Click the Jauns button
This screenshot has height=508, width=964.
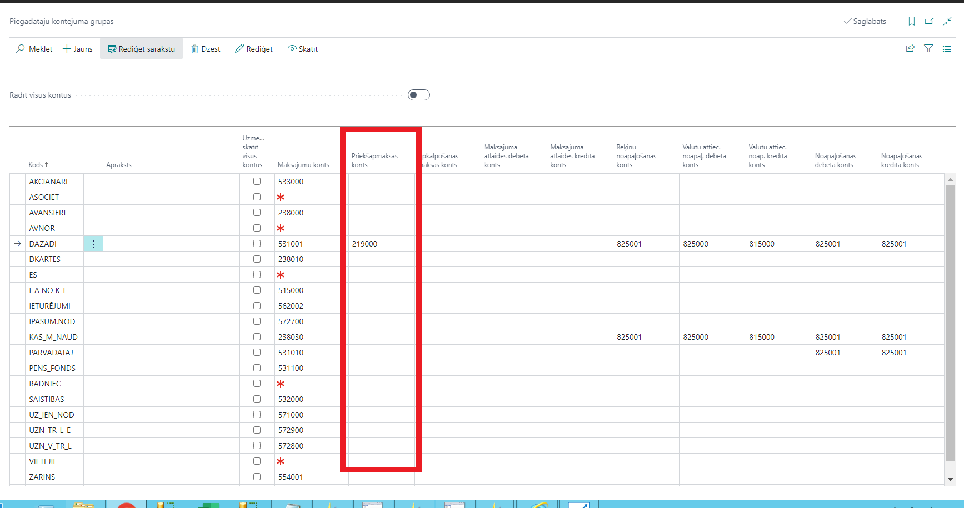click(78, 49)
